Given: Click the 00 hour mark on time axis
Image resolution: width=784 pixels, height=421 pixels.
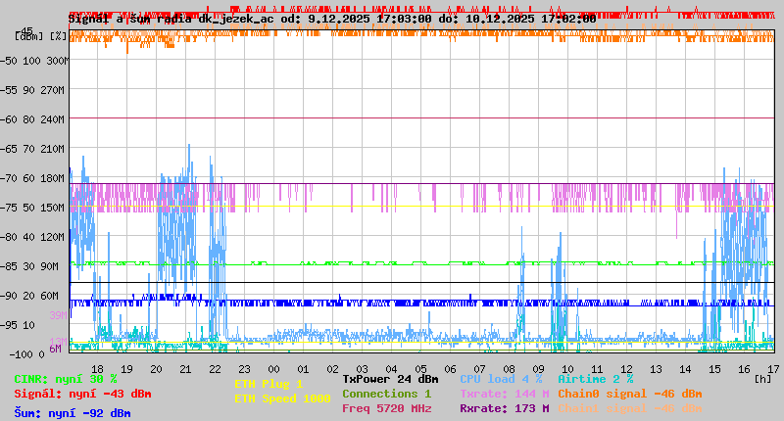Looking at the screenshot, I should 274,368.
